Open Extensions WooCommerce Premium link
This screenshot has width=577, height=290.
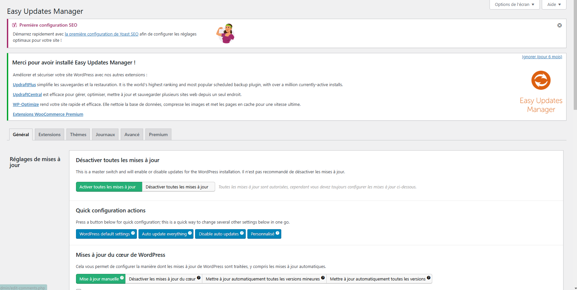[48, 114]
